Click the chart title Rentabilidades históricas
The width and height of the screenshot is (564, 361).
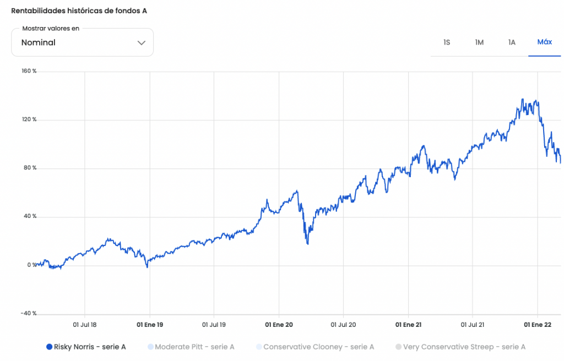tap(79, 10)
